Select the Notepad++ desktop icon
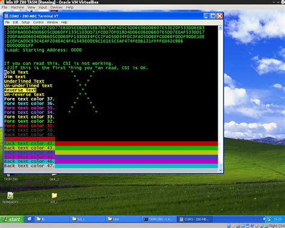 (10, 198)
